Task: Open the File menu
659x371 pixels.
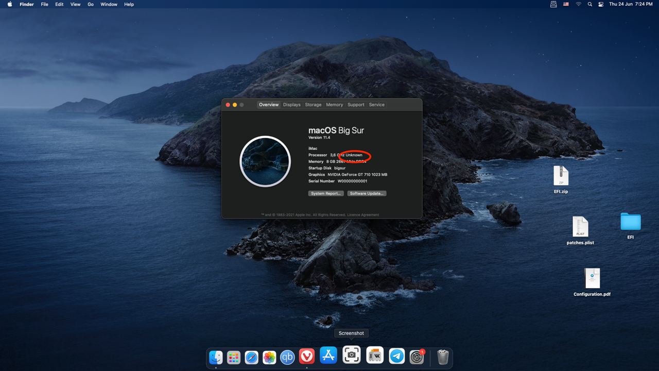Action: pyautogui.click(x=45, y=4)
